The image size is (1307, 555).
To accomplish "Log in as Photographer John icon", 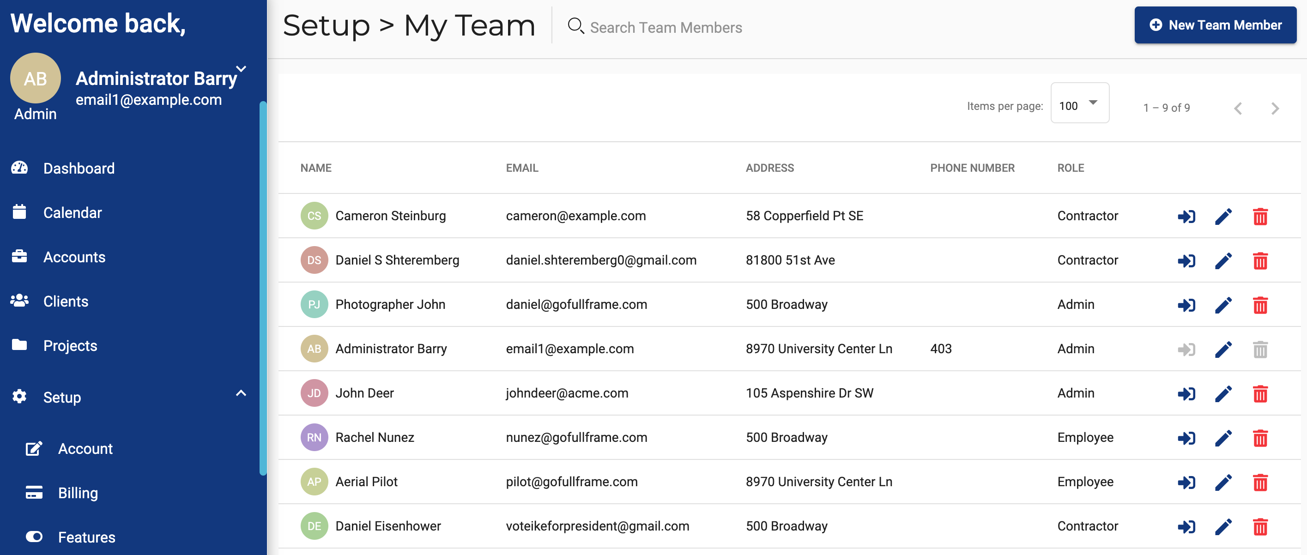I will [x=1186, y=305].
